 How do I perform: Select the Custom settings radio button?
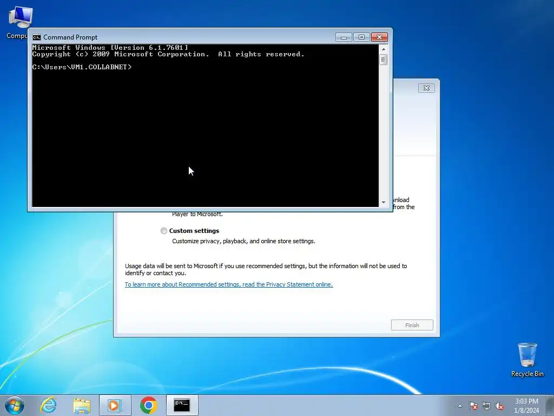(164, 231)
